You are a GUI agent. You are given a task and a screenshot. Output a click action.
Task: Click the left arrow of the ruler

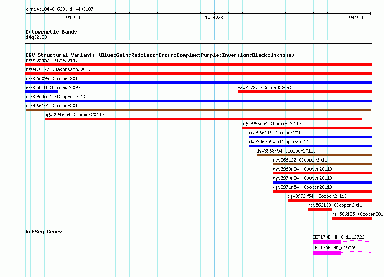coord(27,13)
